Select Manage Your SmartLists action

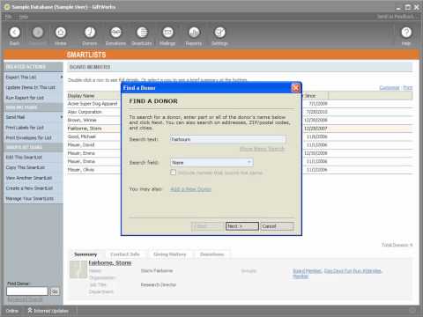[x=30, y=199]
